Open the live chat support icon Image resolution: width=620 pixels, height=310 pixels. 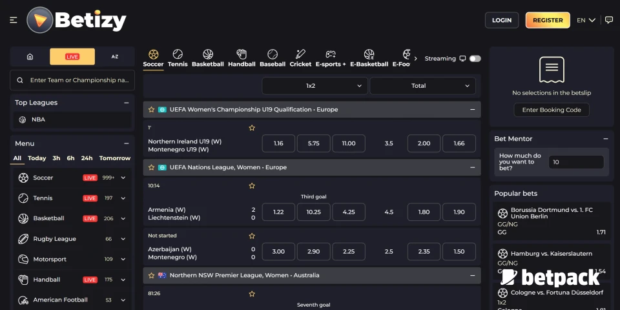click(609, 20)
